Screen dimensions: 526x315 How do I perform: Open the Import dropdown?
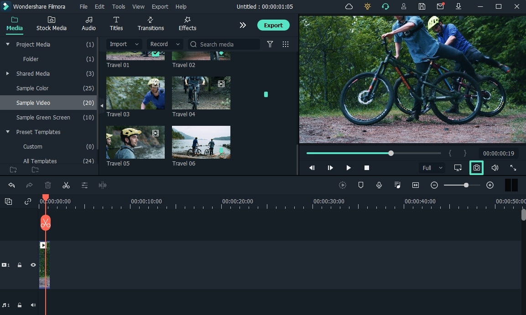124,44
